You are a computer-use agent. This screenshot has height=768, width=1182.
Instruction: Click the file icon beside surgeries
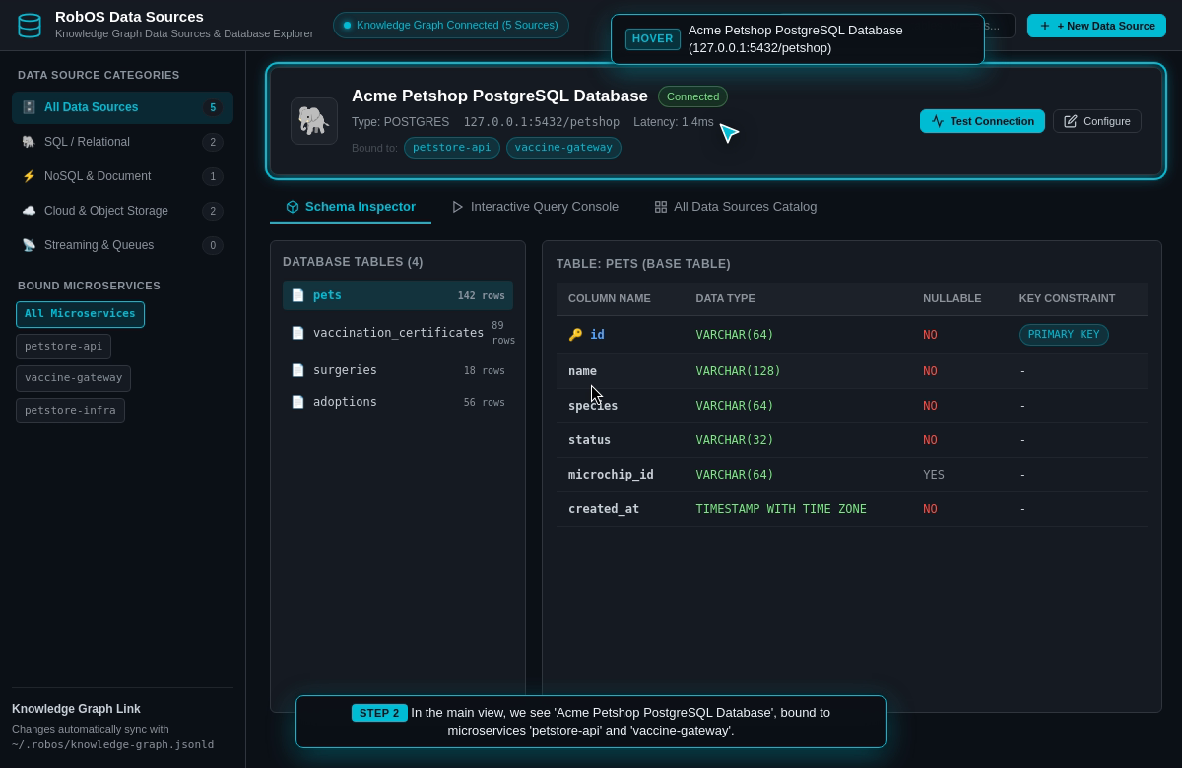click(297, 370)
